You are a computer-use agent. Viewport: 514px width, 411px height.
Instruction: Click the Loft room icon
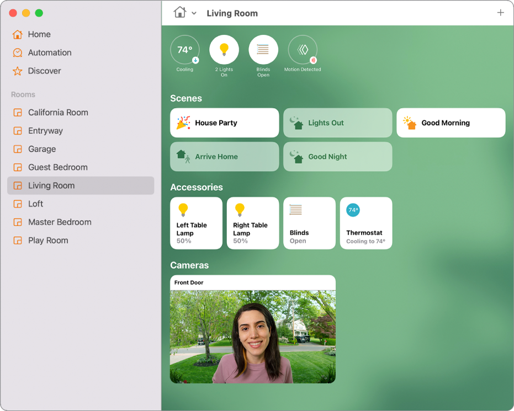pos(18,204)
